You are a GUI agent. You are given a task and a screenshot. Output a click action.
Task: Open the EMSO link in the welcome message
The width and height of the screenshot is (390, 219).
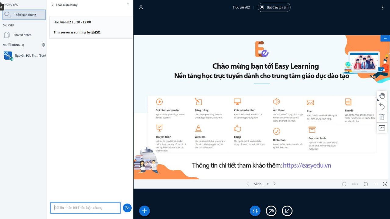[x=96, y=32]
